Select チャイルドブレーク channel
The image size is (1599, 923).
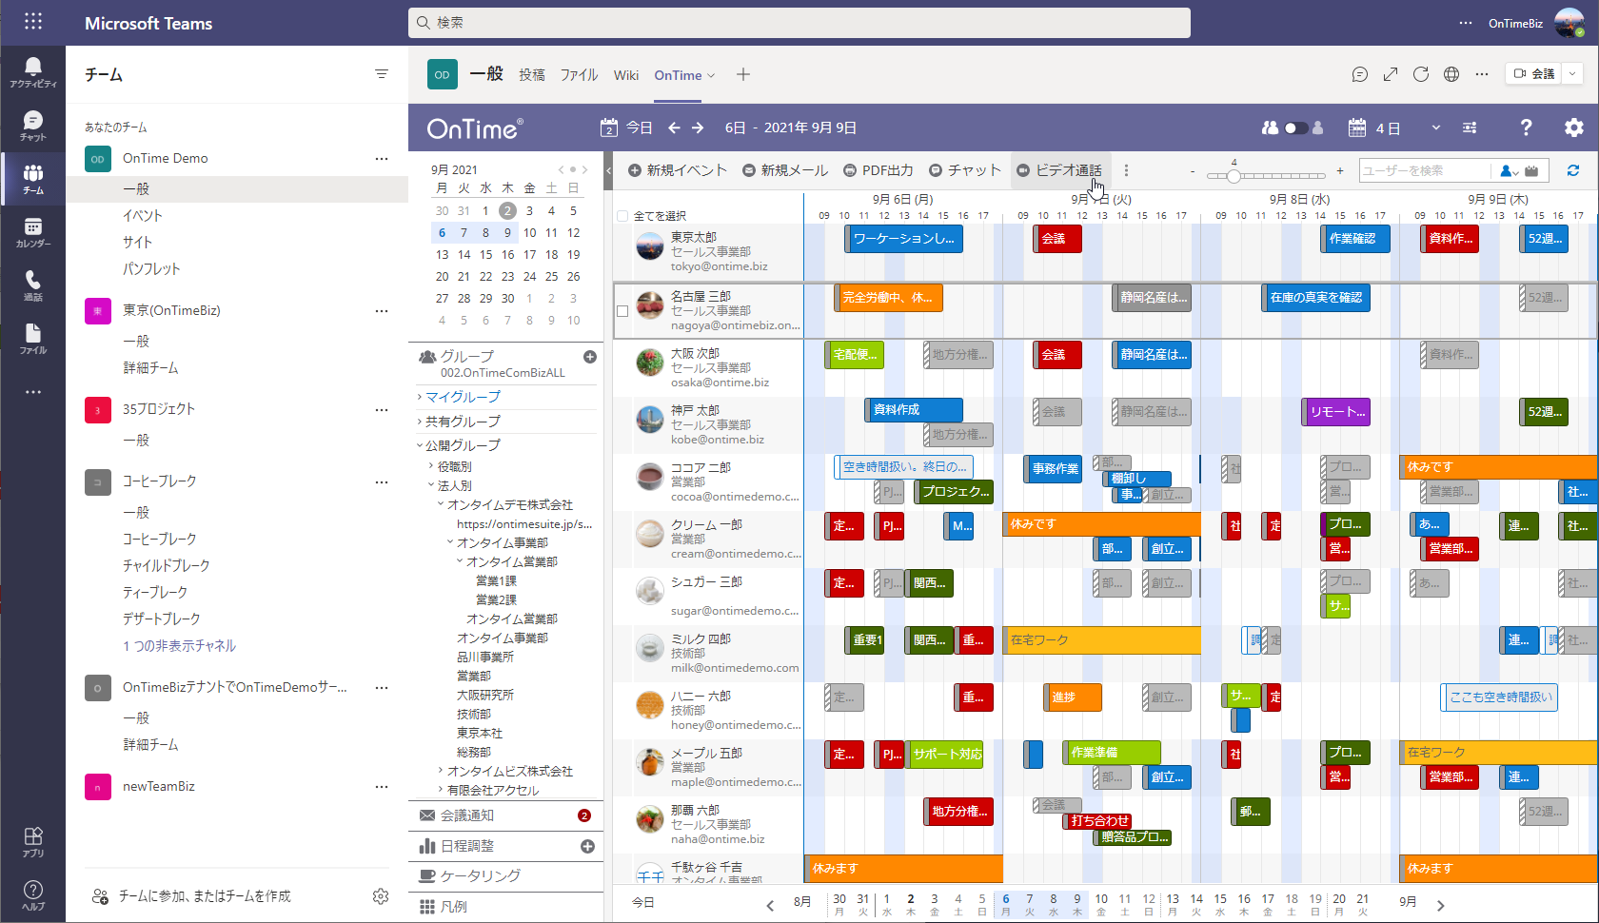[167, 565]
